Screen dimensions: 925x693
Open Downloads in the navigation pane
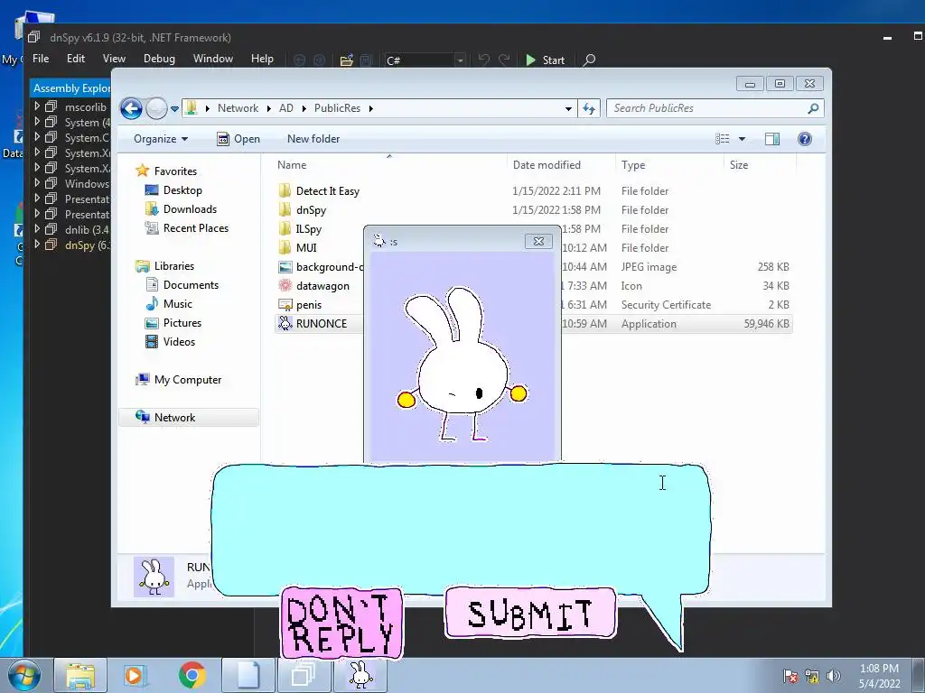pyautogui.click(x=190, y=209)
